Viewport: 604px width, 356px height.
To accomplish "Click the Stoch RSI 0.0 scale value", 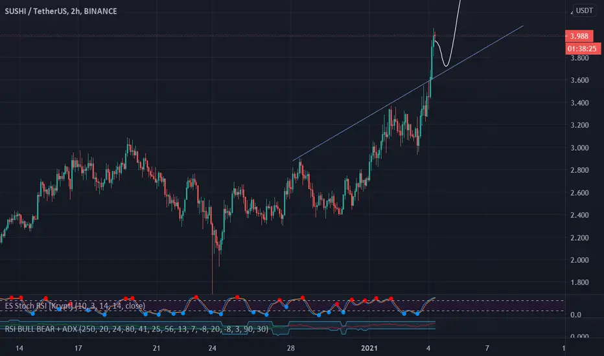I will (576, 315).
